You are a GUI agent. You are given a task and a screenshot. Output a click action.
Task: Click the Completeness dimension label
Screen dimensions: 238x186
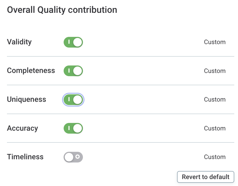tap(31, 71)
